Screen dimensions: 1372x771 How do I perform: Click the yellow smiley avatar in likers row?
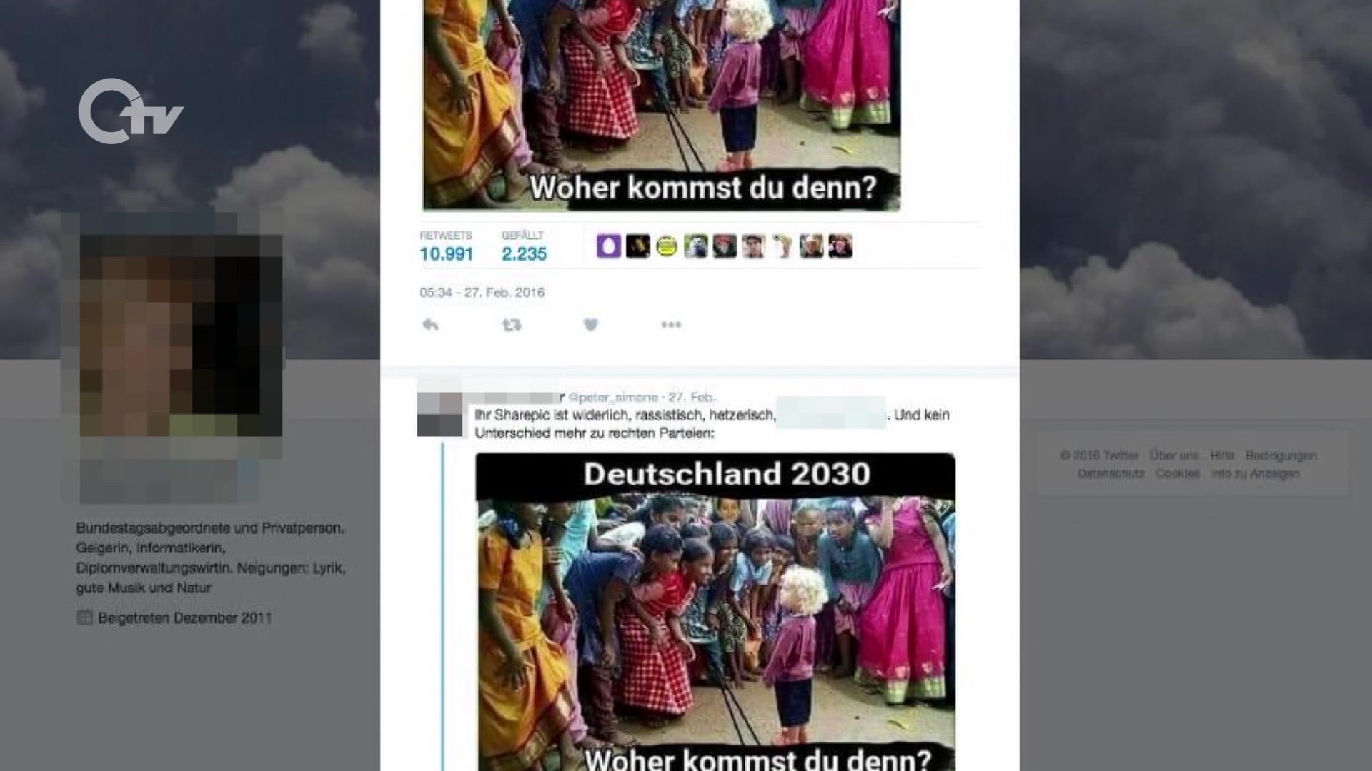(667, 246)
